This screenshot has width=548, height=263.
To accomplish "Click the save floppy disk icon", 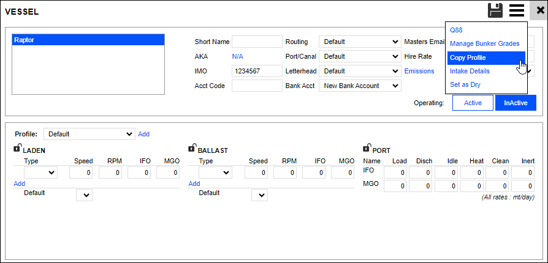I will (495, 10).
